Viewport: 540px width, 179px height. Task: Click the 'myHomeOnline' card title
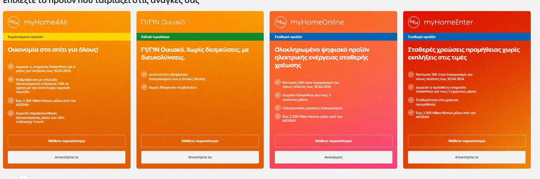tap(317, 23)
